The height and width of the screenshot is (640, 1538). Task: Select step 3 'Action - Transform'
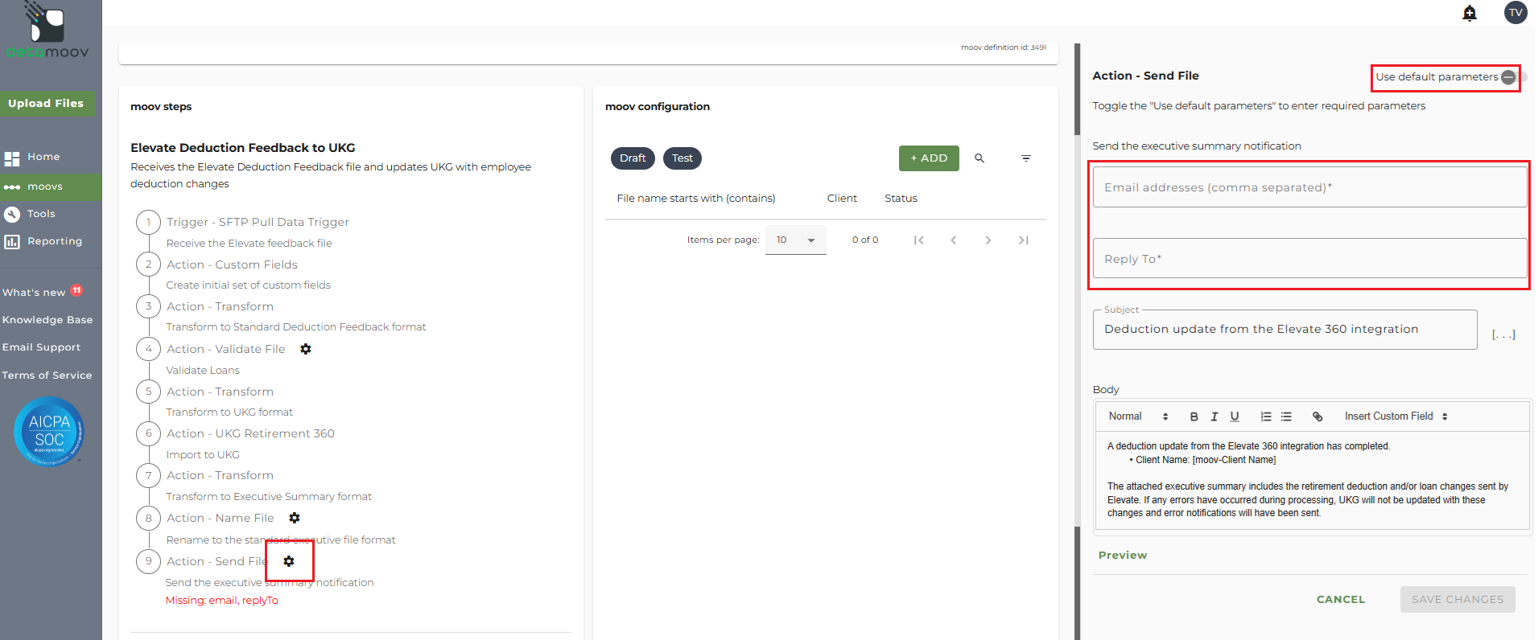(x=220, y=306)
